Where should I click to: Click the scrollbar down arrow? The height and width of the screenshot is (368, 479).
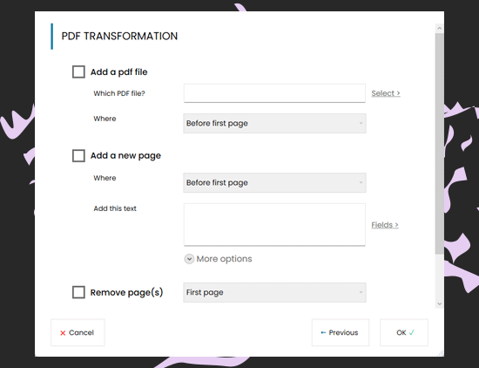tap(439, 303)
